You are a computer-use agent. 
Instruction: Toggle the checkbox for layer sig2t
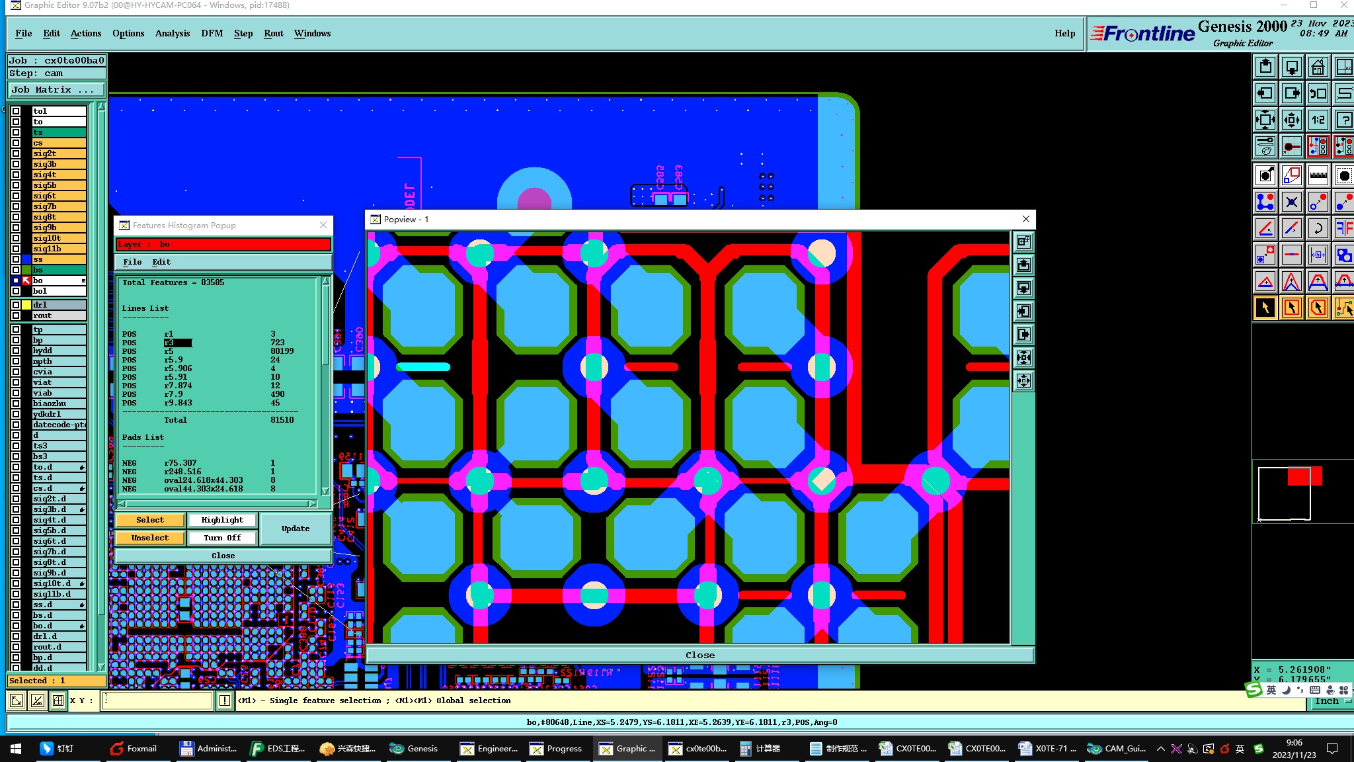coord(16,153)
